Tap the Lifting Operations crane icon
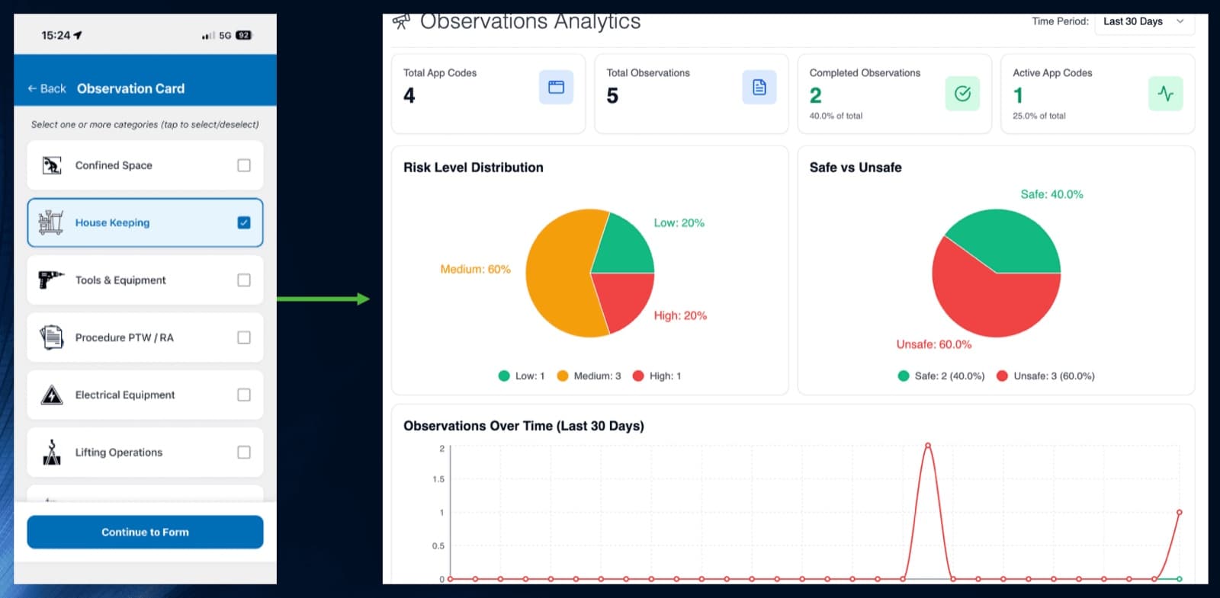The image size is (1220, 598). coord(52,452)
